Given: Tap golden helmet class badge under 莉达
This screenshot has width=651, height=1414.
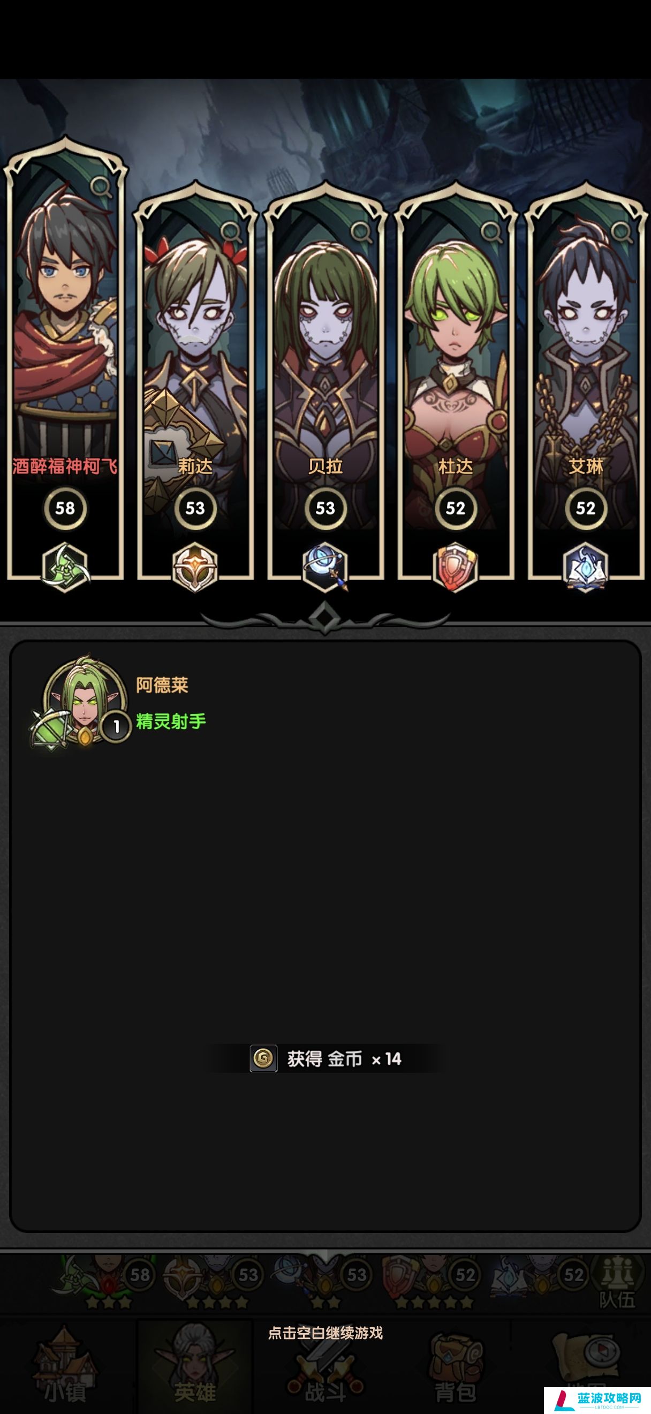Looking at the screenshot, I should (x=195, y=567).
